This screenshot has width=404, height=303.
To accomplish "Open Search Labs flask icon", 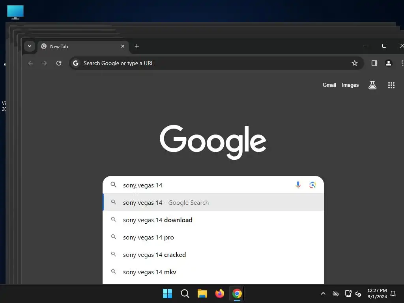I will tap(372, 85).
